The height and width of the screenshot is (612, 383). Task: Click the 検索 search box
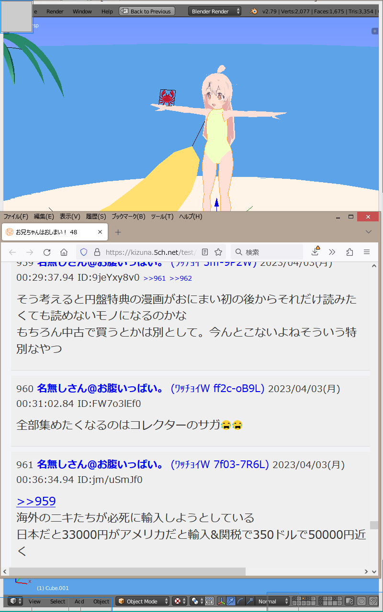(267, 252)
